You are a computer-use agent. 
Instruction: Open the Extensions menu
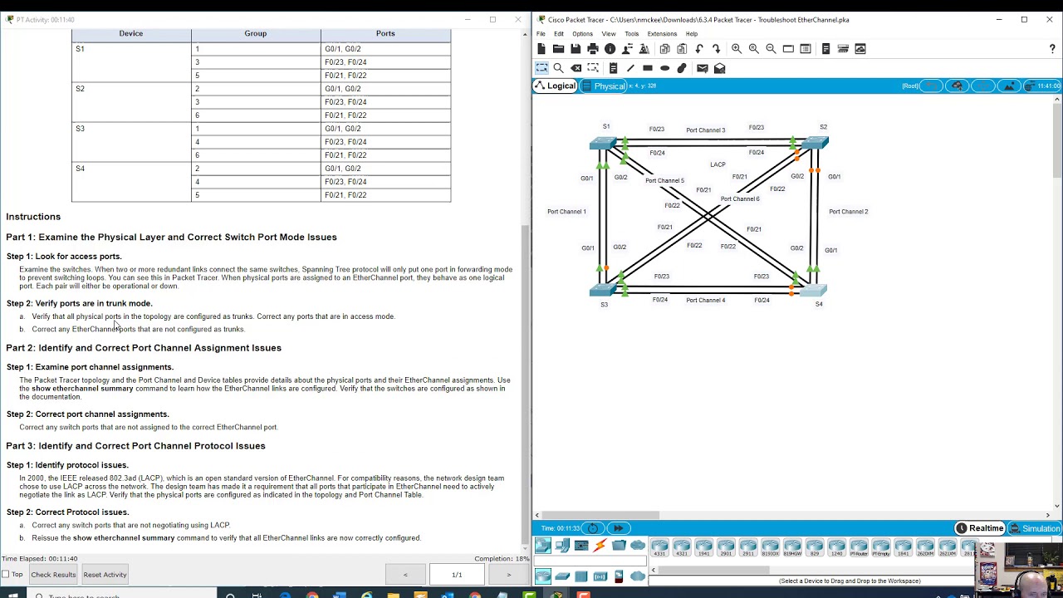pyautogui.click(x=662, y=34)
